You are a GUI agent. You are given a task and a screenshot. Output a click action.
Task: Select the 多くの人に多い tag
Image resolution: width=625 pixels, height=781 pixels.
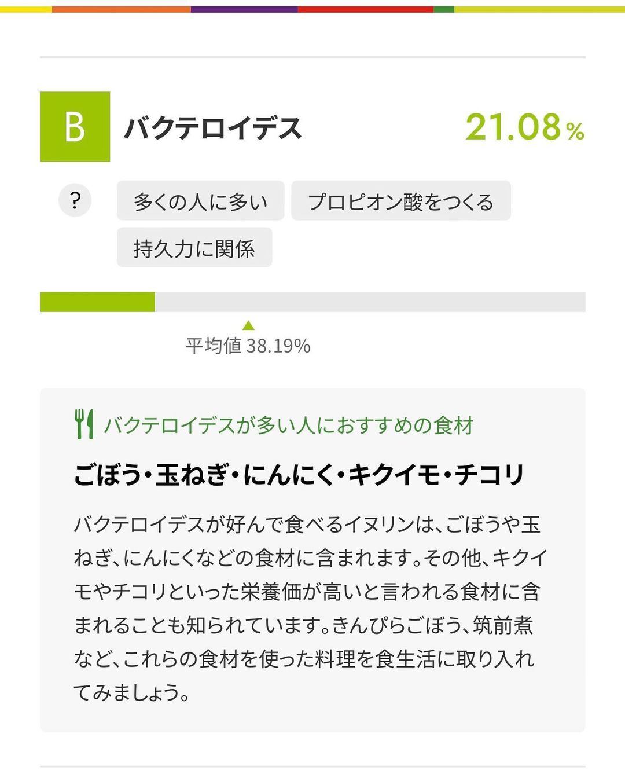[x=200, y=200]
